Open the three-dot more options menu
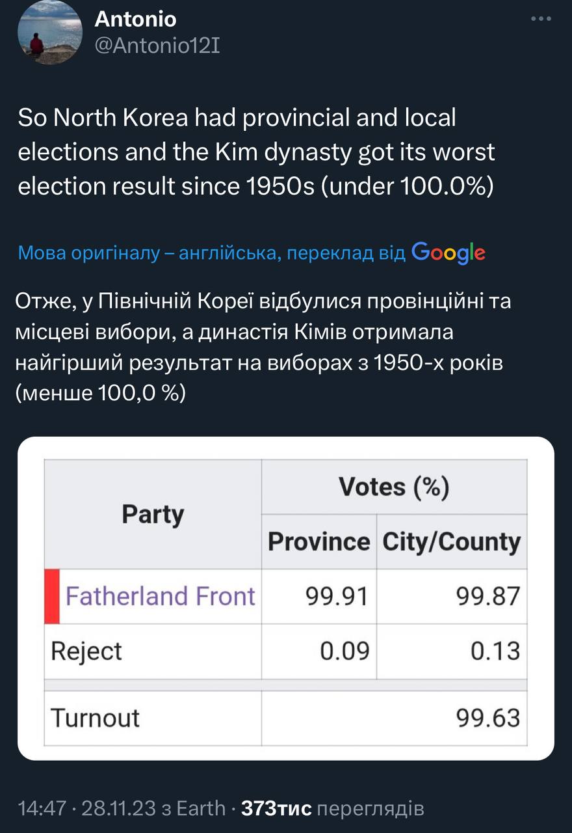The height and width of the screenshot is (833, 572). tap(540, 19)
